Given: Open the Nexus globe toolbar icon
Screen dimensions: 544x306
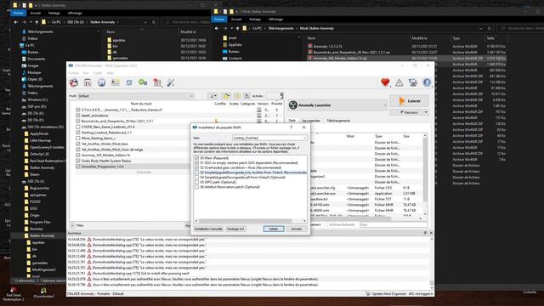Looking at the screenshot, I should tap(101, 82).
